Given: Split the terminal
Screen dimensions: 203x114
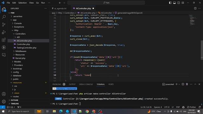Looking at the screenshot, I should tap(183, 84).
